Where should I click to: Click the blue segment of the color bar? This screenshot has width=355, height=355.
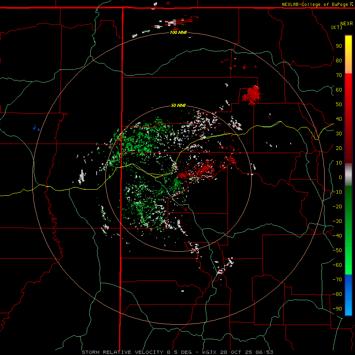348,295
